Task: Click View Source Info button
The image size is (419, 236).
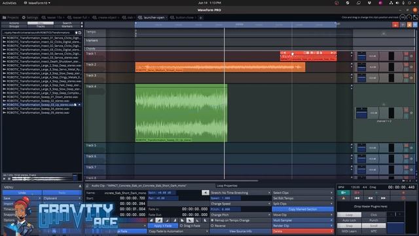Action: pyautogui.click(x=240, y=231)
